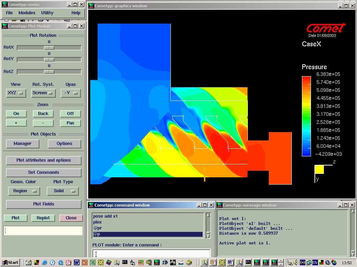Click the command window title bar icon

pyautogui.click(x=91, y=205)
